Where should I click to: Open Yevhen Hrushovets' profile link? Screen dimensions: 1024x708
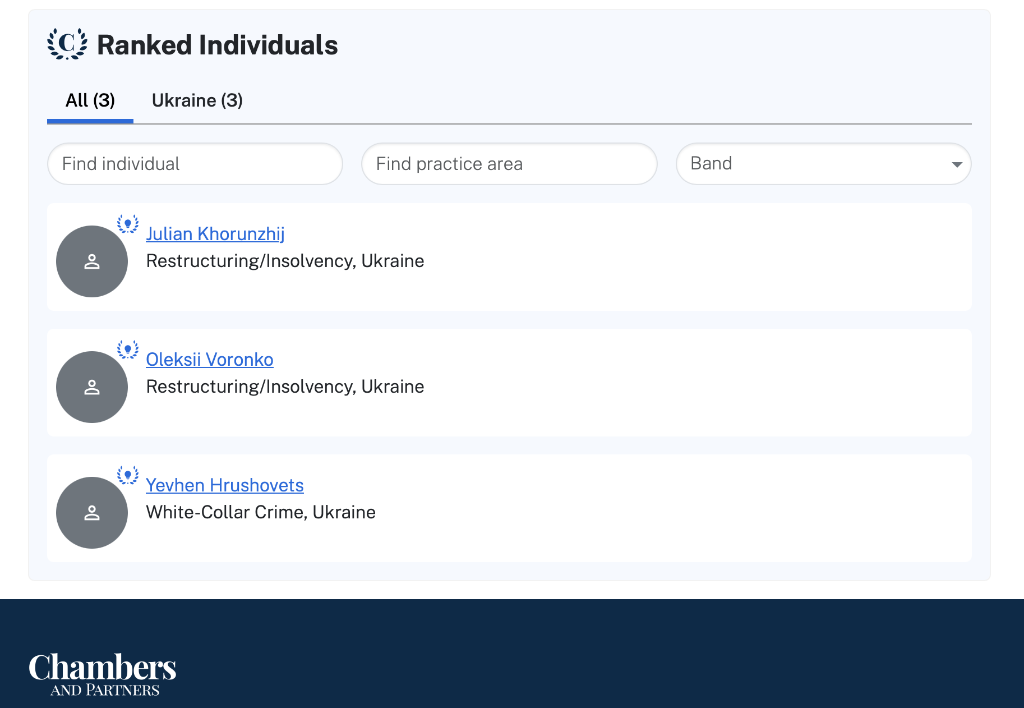point(224,485)
